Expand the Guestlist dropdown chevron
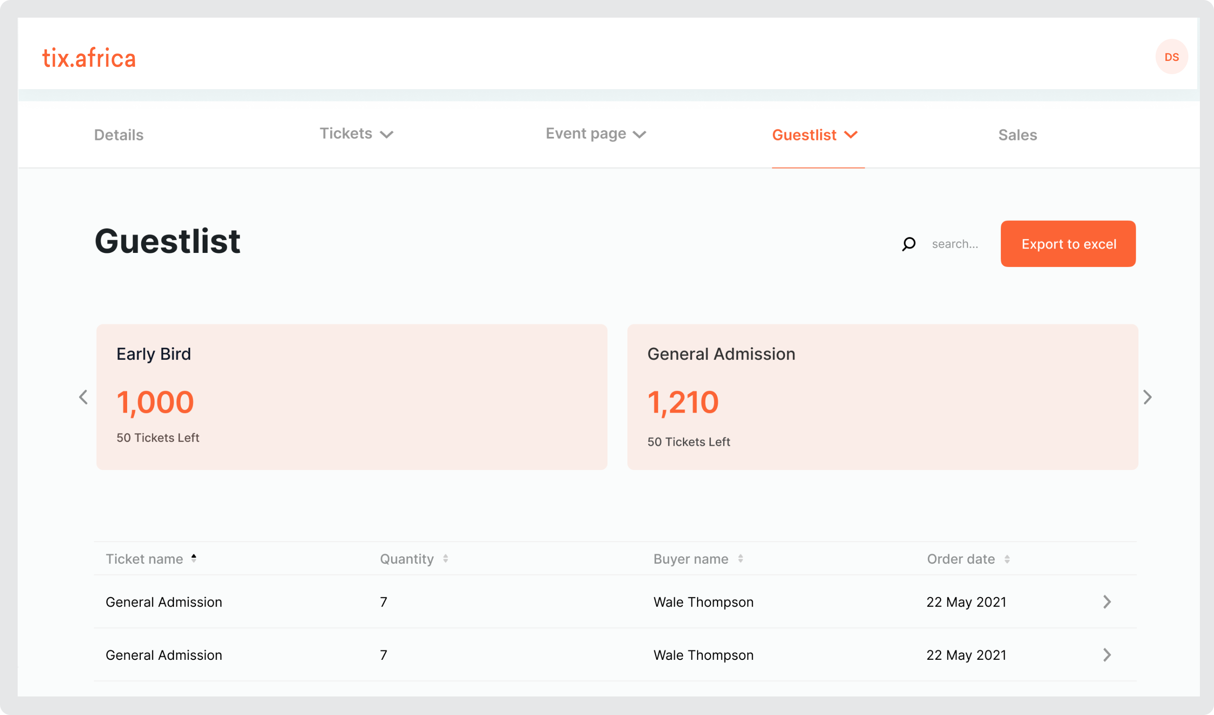1214x715 pixels. click(x=851, y=135)
